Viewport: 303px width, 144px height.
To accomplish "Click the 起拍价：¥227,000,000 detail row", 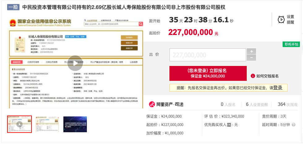I will pyautogui.click(x=165, y=125).
